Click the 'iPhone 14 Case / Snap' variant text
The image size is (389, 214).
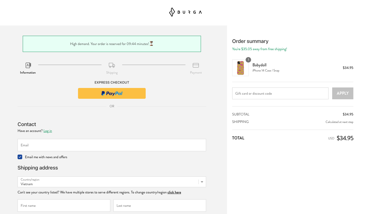click(x=266, y=70)
